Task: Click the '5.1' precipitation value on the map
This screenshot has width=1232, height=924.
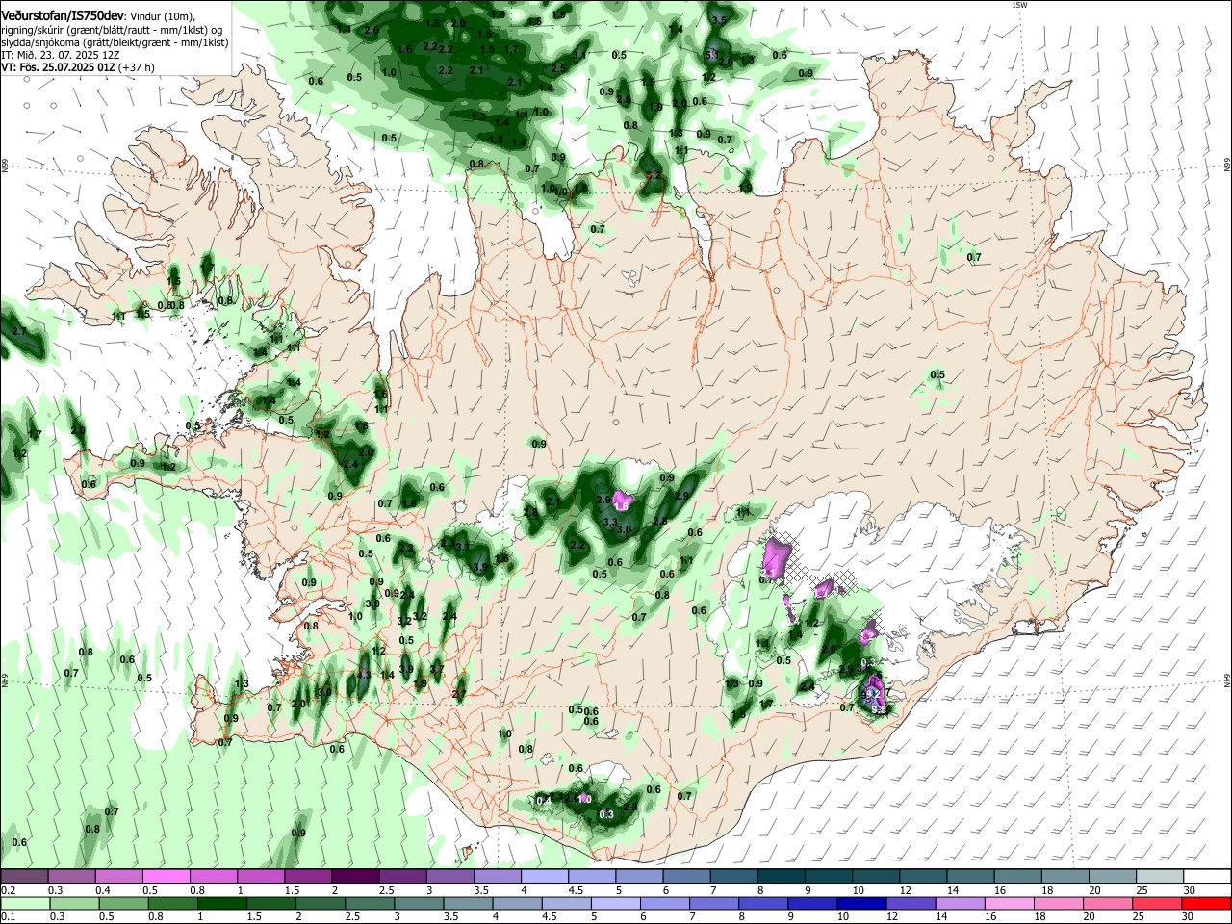Action: coord(712,54)
